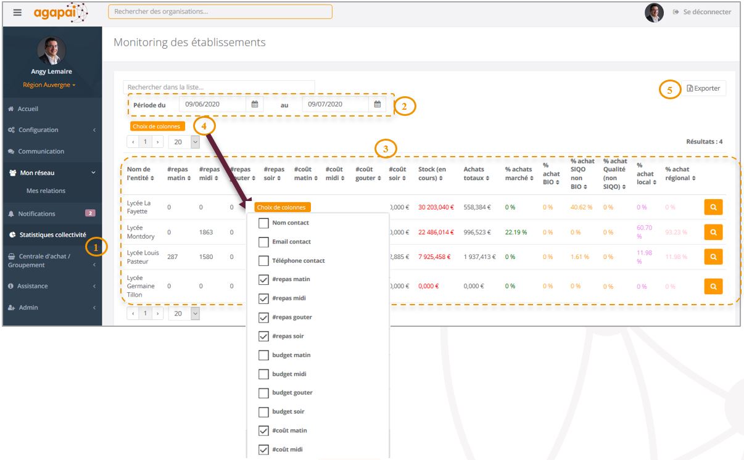Sort by % achats marché column
This screenshot has height=460, width=744.
(519, 174)
